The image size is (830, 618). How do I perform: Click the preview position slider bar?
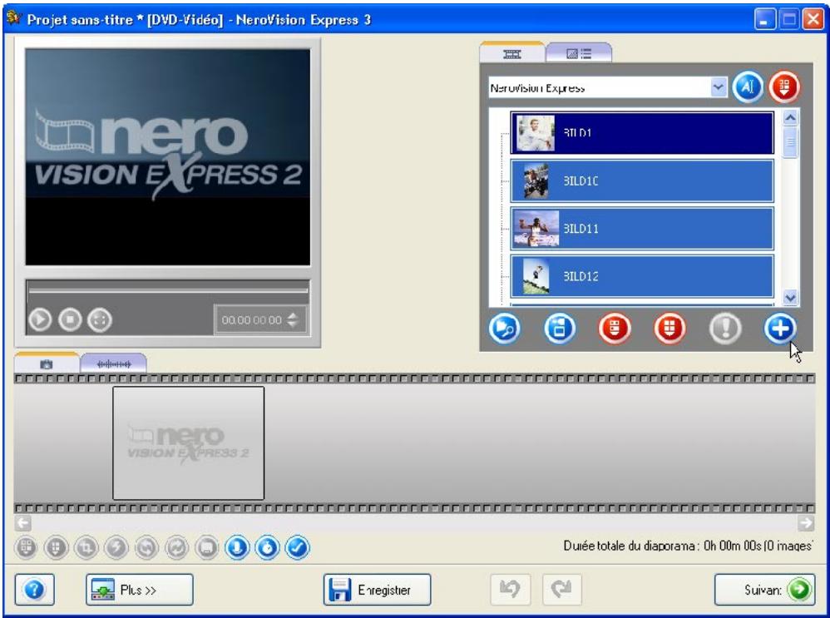(168, 290)
